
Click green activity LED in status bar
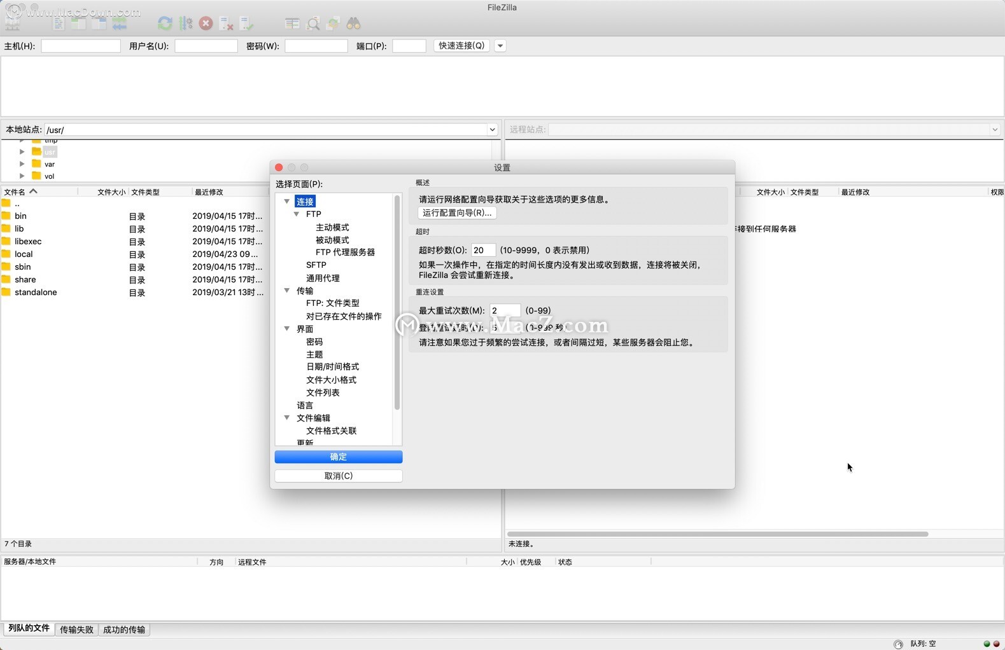(x=987, y=644)
